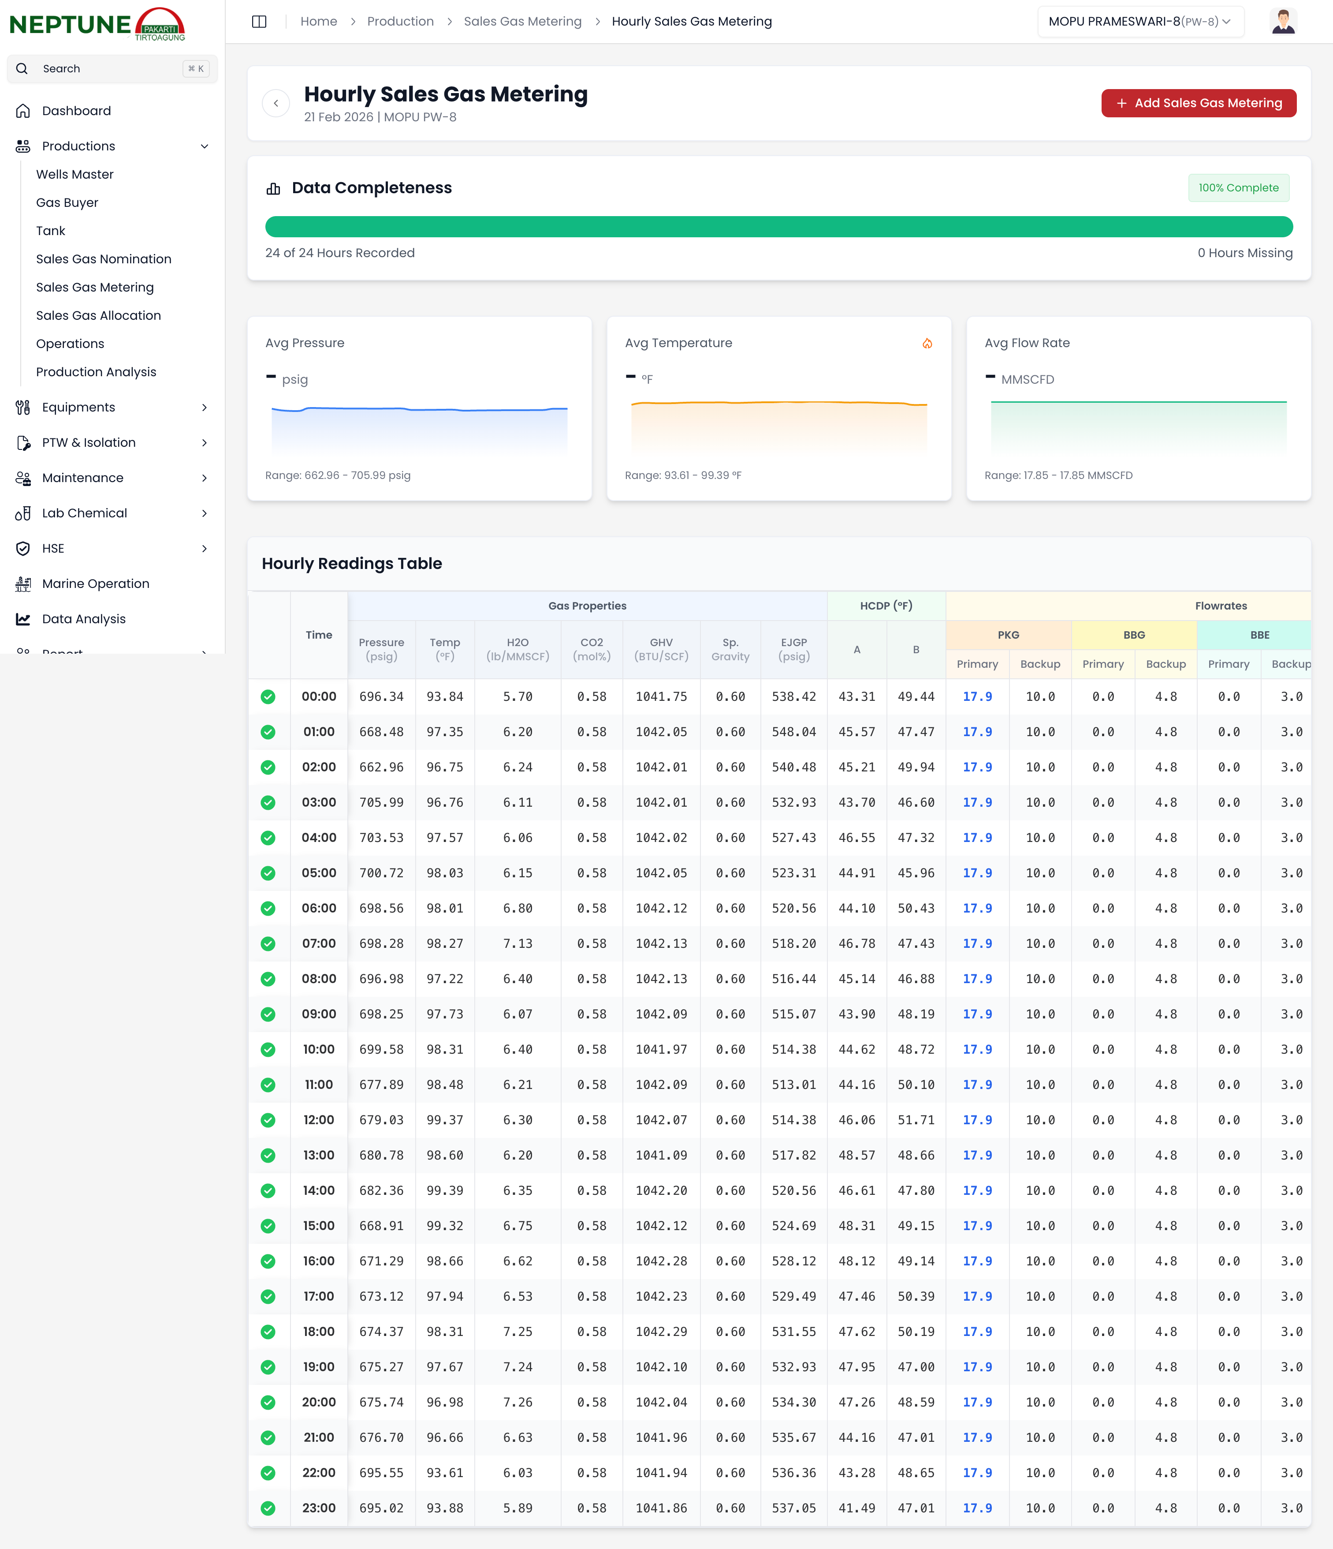Collapse the Productions menu section
This screenshot has height=1549, width=1333.
[204, 146]
